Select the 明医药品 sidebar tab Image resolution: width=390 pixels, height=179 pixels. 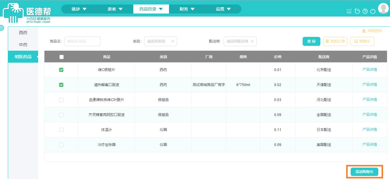(23, 57)
